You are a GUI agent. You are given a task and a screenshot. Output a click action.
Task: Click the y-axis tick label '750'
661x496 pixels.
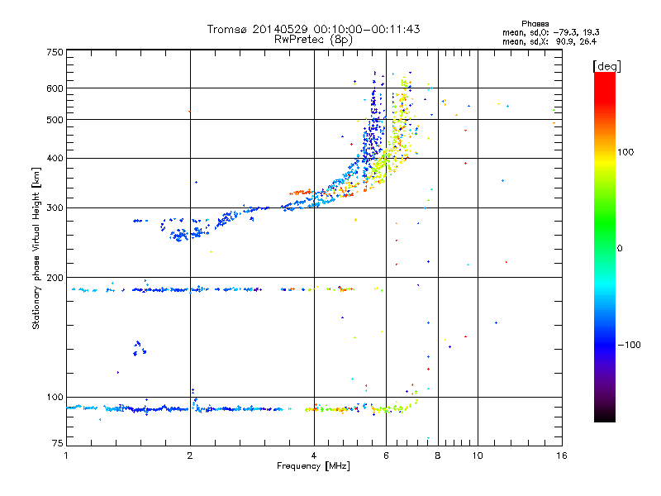[55, 52]
